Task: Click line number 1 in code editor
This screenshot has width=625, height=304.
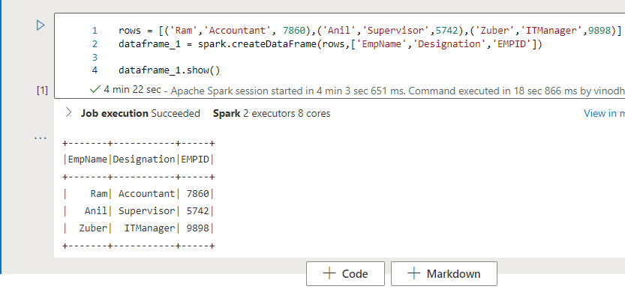Action: point(95,31)
